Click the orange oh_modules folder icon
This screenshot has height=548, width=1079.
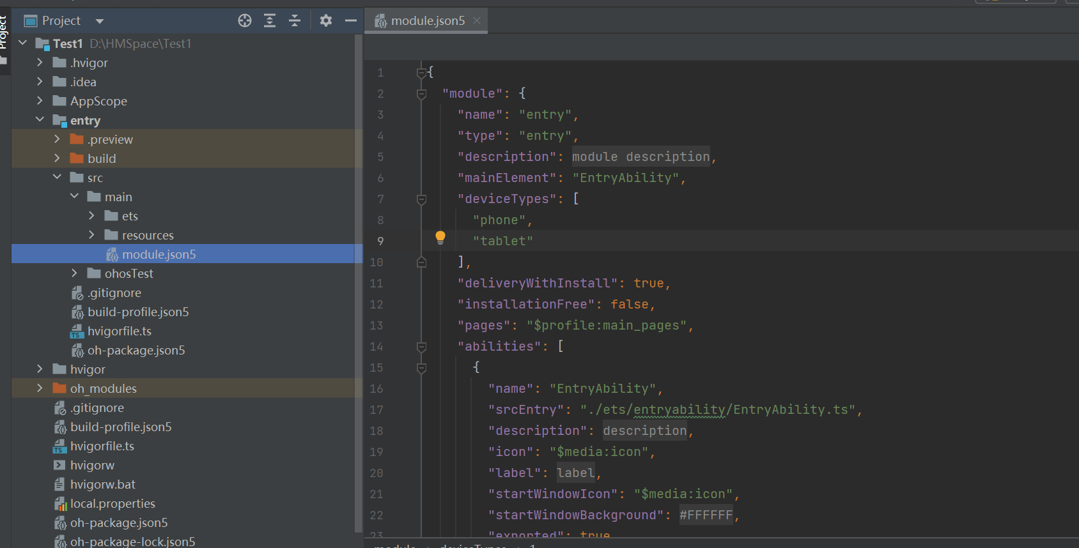[59, 388]
